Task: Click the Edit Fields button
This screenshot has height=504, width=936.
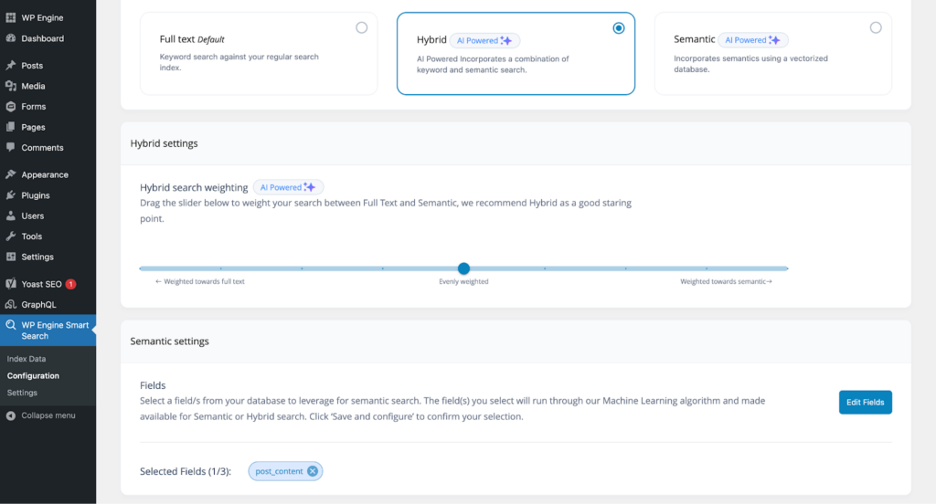Action: [x=865, y=403]
